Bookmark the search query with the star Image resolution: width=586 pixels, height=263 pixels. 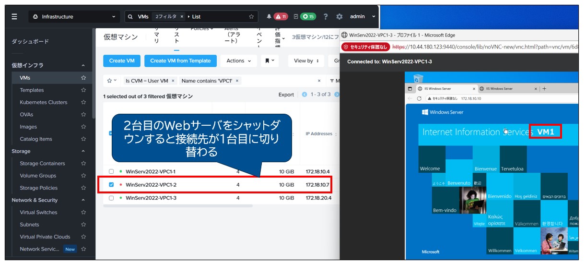pos(251,17)
